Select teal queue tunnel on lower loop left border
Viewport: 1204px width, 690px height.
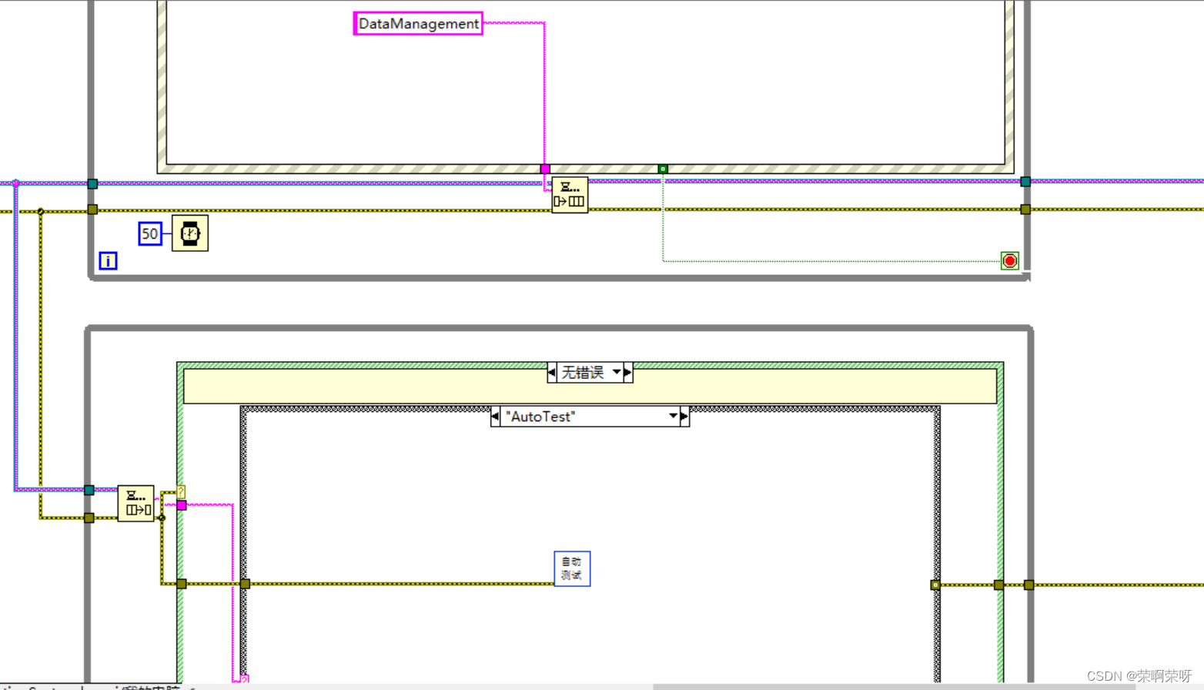pyautogui.click(x=89, y=490)
